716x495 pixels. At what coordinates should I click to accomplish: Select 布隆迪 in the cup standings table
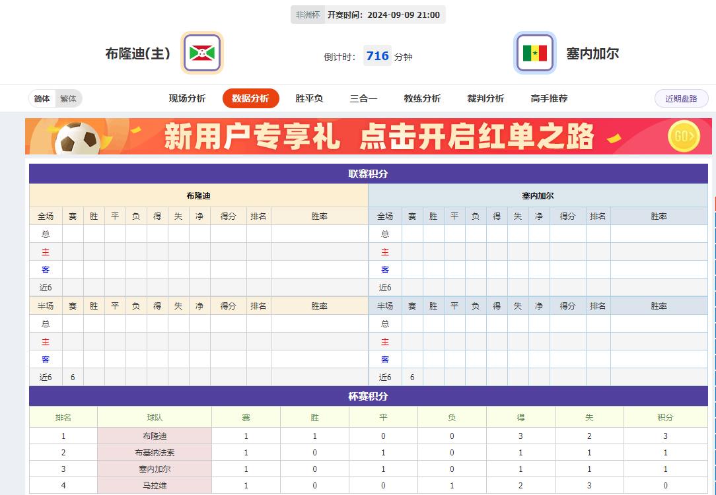pos(154,436)
